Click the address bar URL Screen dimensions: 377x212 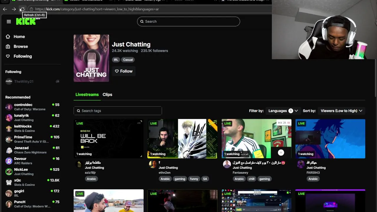97,9
